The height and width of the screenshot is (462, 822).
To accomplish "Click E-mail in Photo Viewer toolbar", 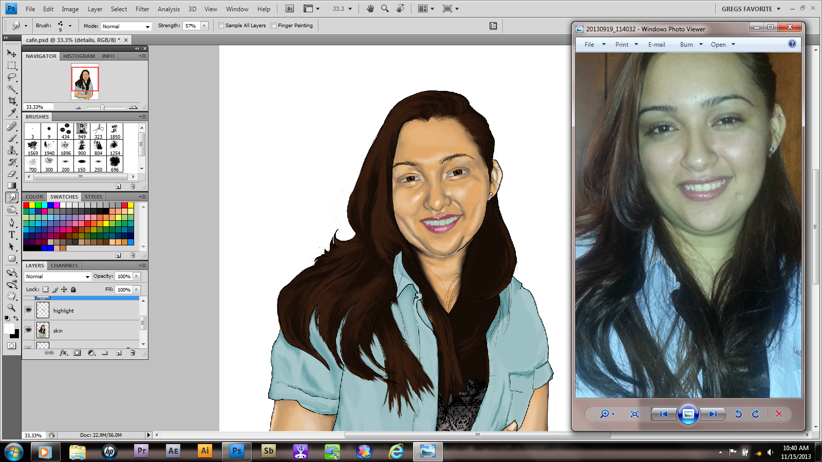I will [x=656, y=45].
